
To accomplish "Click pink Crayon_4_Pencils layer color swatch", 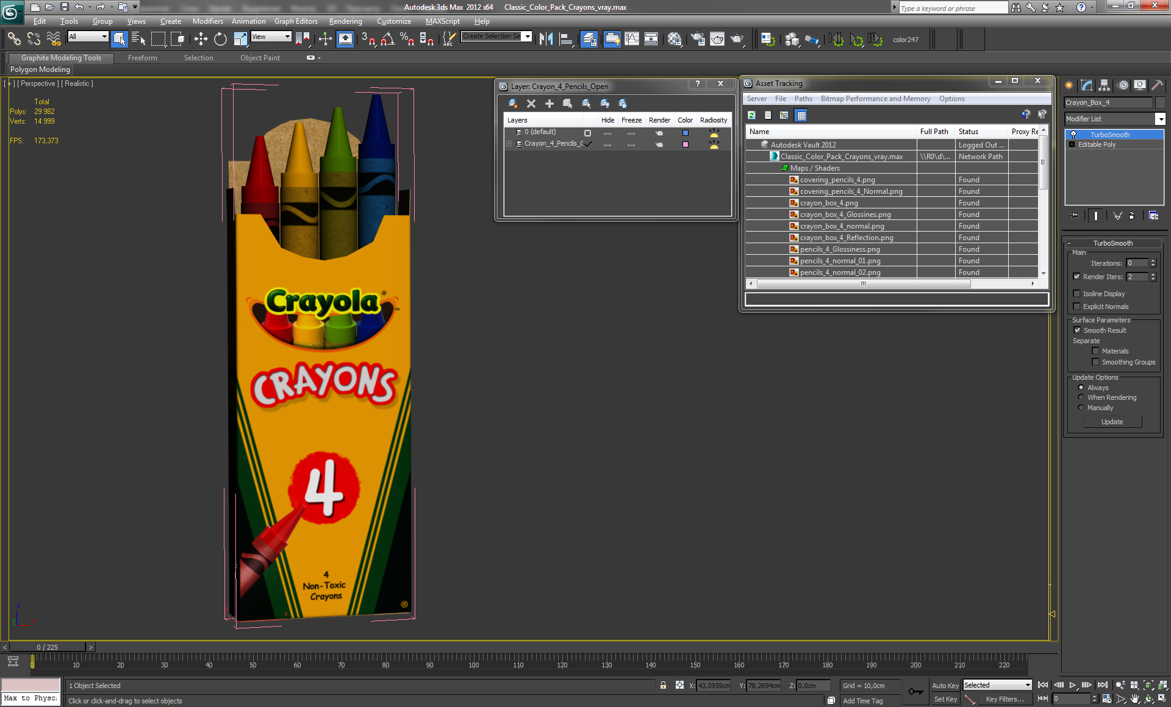I will pos(685,144).
